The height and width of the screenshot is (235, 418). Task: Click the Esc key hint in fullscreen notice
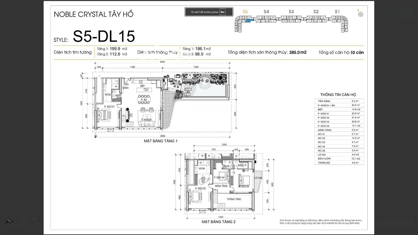pos(222,12)
